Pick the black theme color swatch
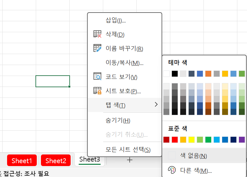247x177 pixels. pyautogui.click(x=175, y=74)
